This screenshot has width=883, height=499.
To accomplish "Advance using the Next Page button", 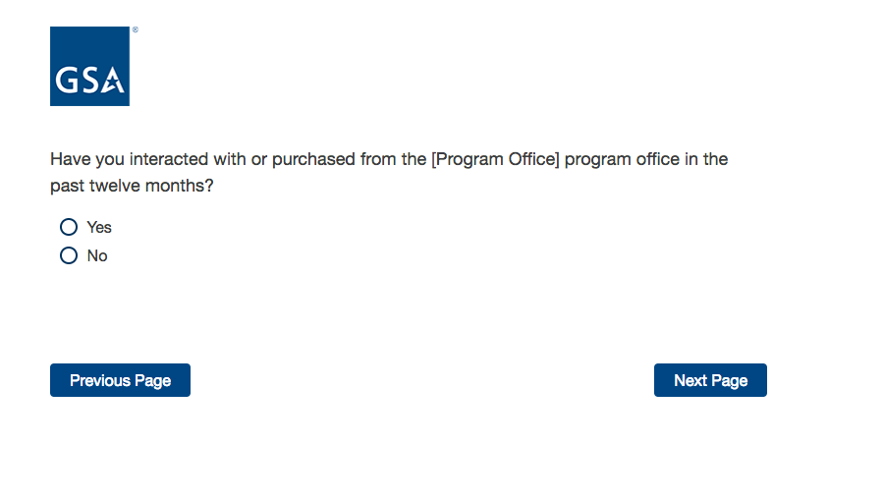I will coord(710,380).
